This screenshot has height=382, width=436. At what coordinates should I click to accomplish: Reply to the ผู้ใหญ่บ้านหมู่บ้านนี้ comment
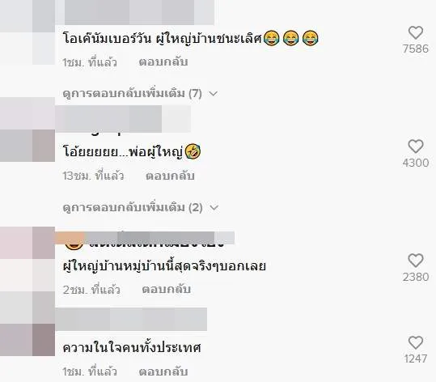click(x=167, y=290)
